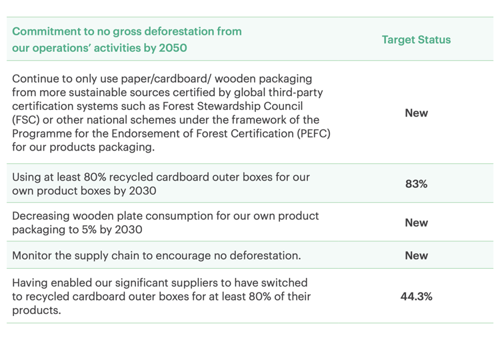Select the 44.3% status value

[416, 296]
